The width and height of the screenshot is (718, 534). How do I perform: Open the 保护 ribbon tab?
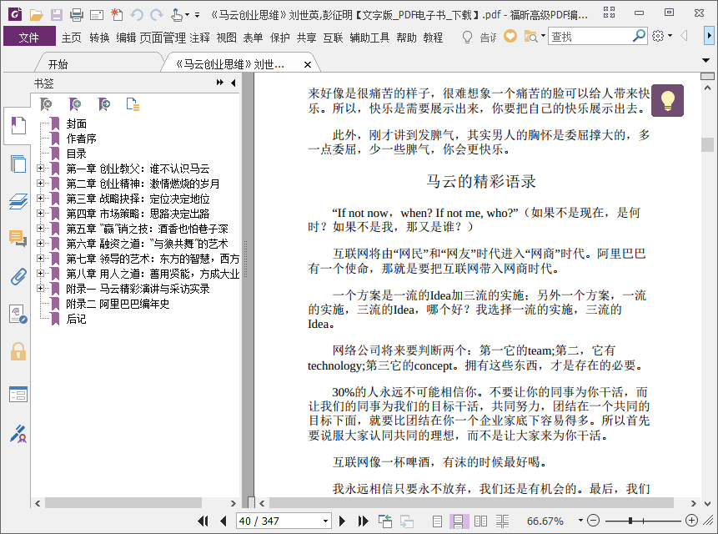tap(279, 38)
